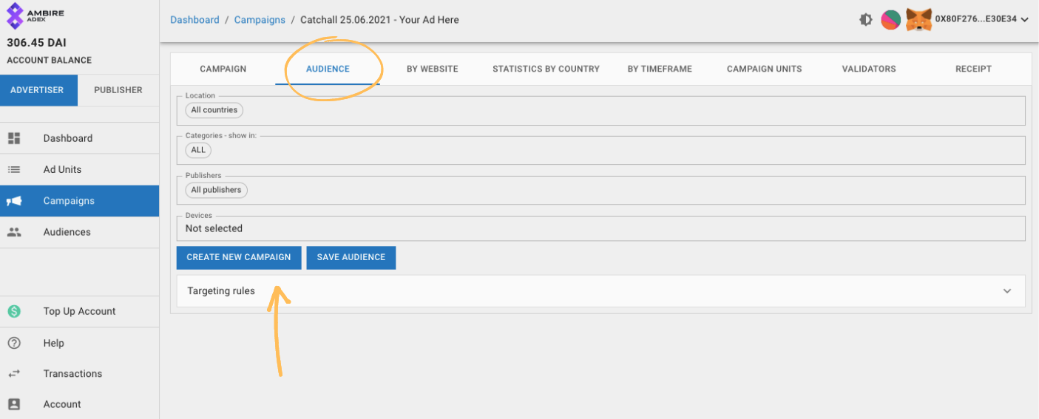Open the wallet address dropdown arrow

[x=1024, y=20]
